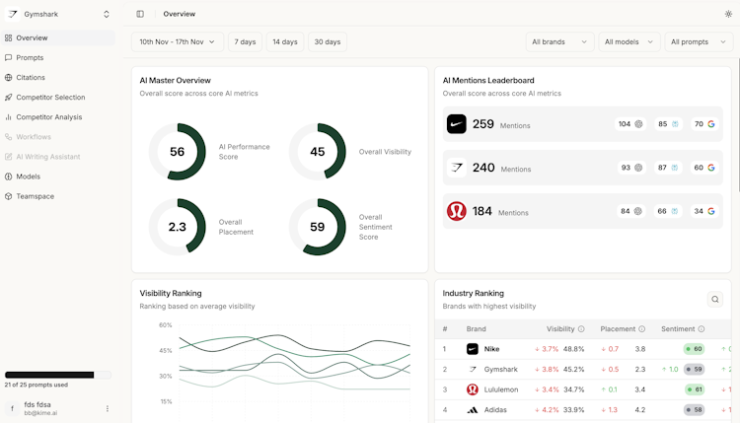This screenshot has height=423, width=740.
Task: Select the 30 days range
Action: click(x=328, y=42)
